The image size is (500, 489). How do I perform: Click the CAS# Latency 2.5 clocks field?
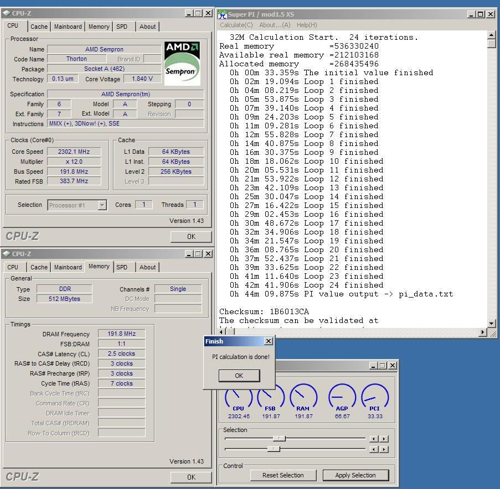[121, 353]
